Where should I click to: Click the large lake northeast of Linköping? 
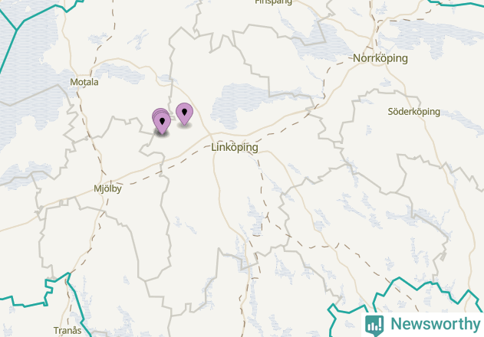[247, 100]
